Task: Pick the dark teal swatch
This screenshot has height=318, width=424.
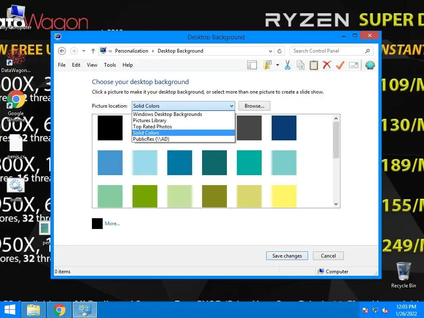Action: (x=214, y=162)
